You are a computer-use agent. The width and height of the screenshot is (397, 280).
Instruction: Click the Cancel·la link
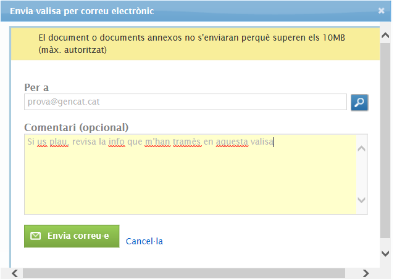[144, 241]
